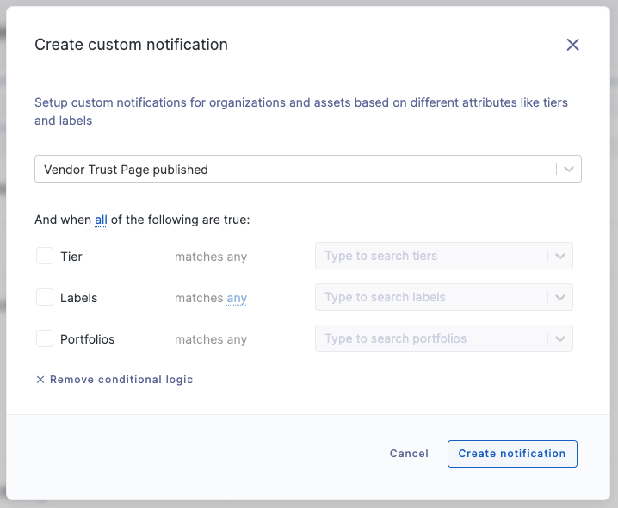Click the Cancel button

pyautogui.click(x=409, y=454)
